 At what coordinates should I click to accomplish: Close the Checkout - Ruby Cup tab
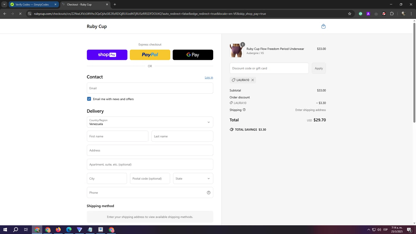pyautogui.click(x=107, y=4)
